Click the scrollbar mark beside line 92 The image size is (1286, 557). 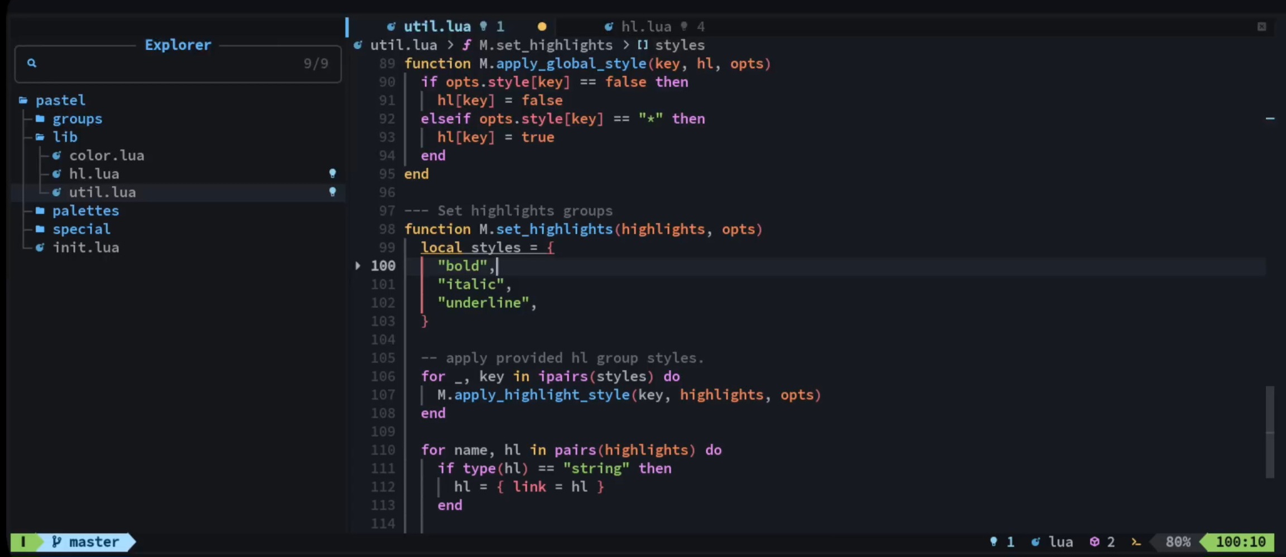tap(1270, 118)
